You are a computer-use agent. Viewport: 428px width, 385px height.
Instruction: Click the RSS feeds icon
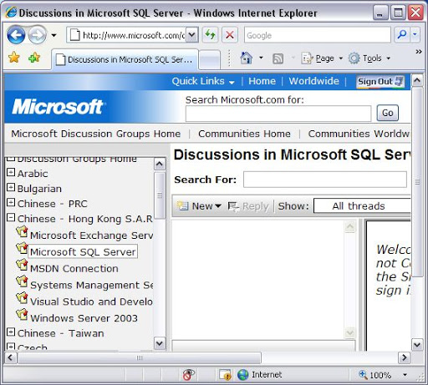278,58
